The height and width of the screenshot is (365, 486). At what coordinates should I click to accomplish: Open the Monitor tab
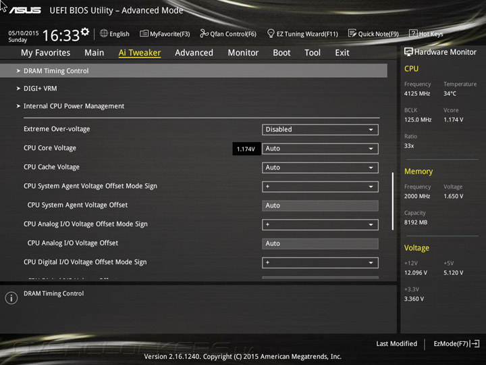pyautogui.click(x=243, y=53)
